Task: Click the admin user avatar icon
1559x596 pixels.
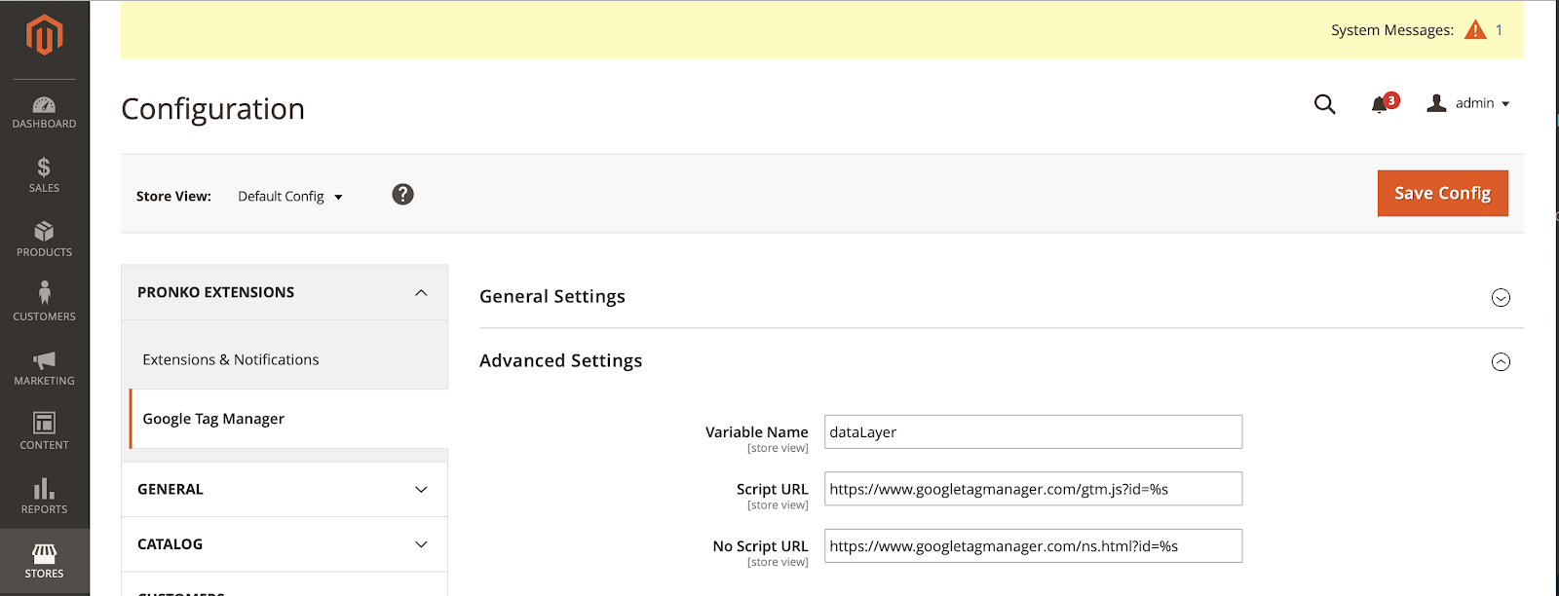Action: point(1436,103)
